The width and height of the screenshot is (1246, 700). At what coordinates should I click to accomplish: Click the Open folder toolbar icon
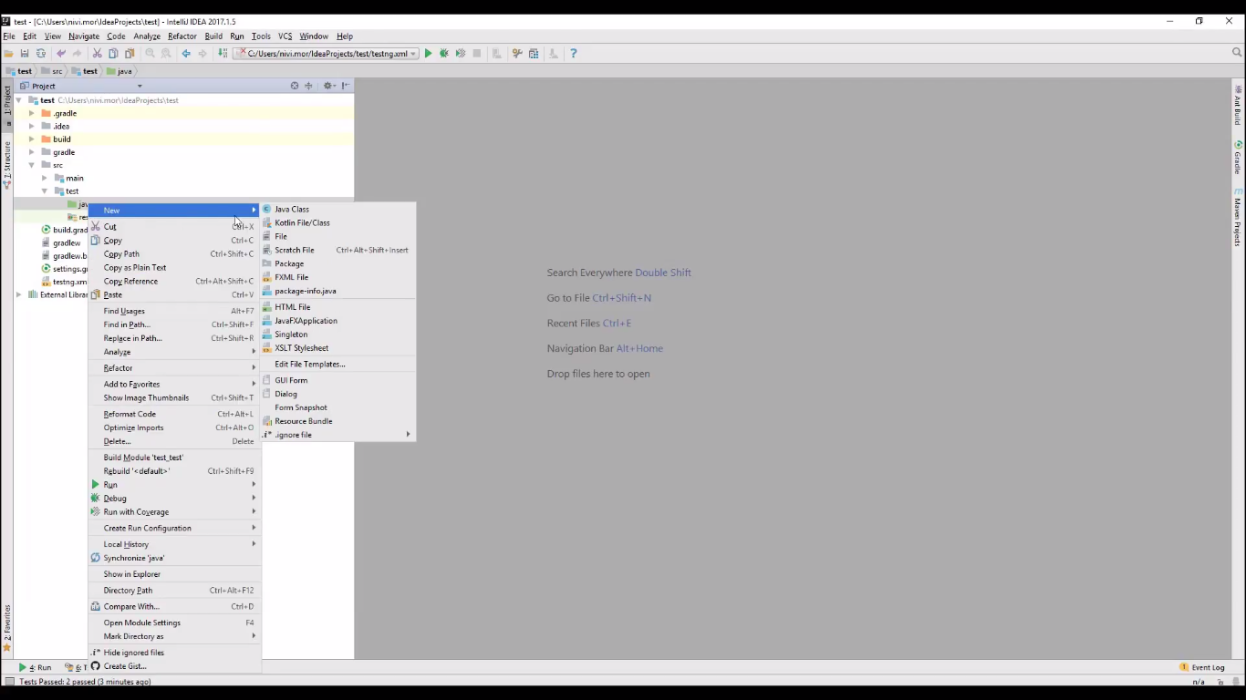click(x=8, y=54)
